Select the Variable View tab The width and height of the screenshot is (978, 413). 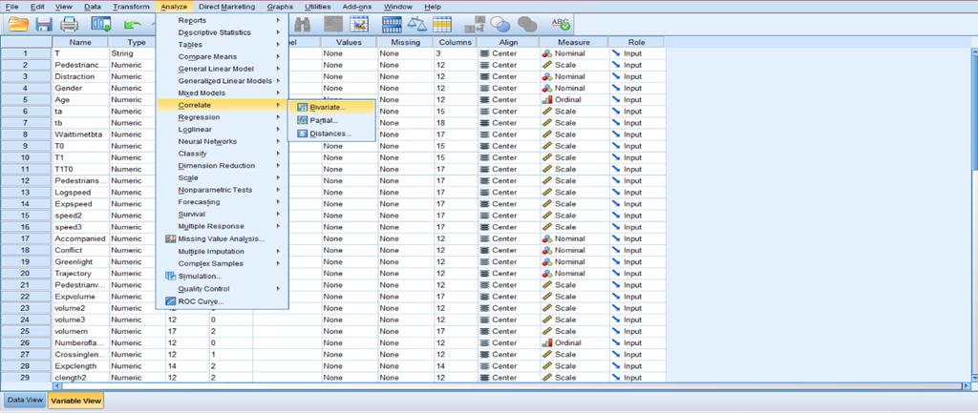[x=75, y=402]
